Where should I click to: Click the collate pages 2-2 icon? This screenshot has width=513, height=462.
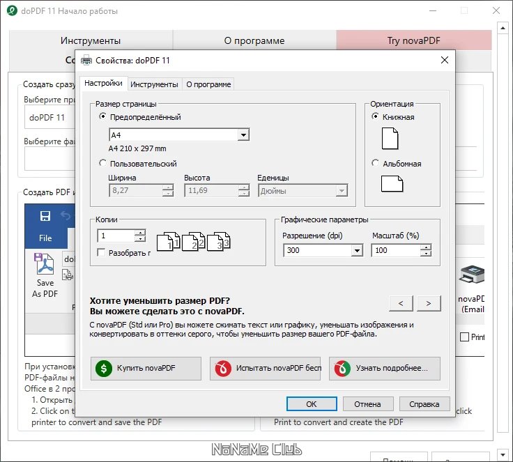pos(193,241)
